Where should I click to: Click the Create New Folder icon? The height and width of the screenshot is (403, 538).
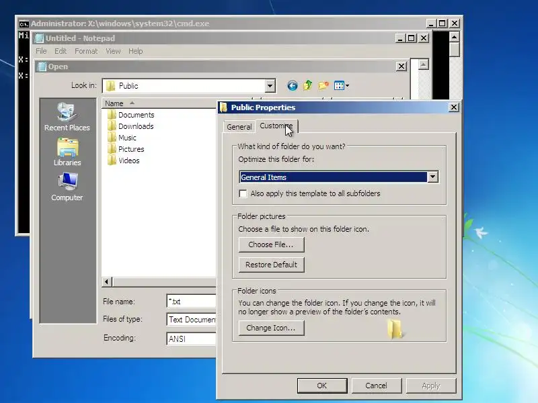pyautogui.click(x=323, y=85)
